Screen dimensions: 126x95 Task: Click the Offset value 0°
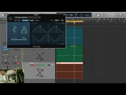click(x=36, y=23)
